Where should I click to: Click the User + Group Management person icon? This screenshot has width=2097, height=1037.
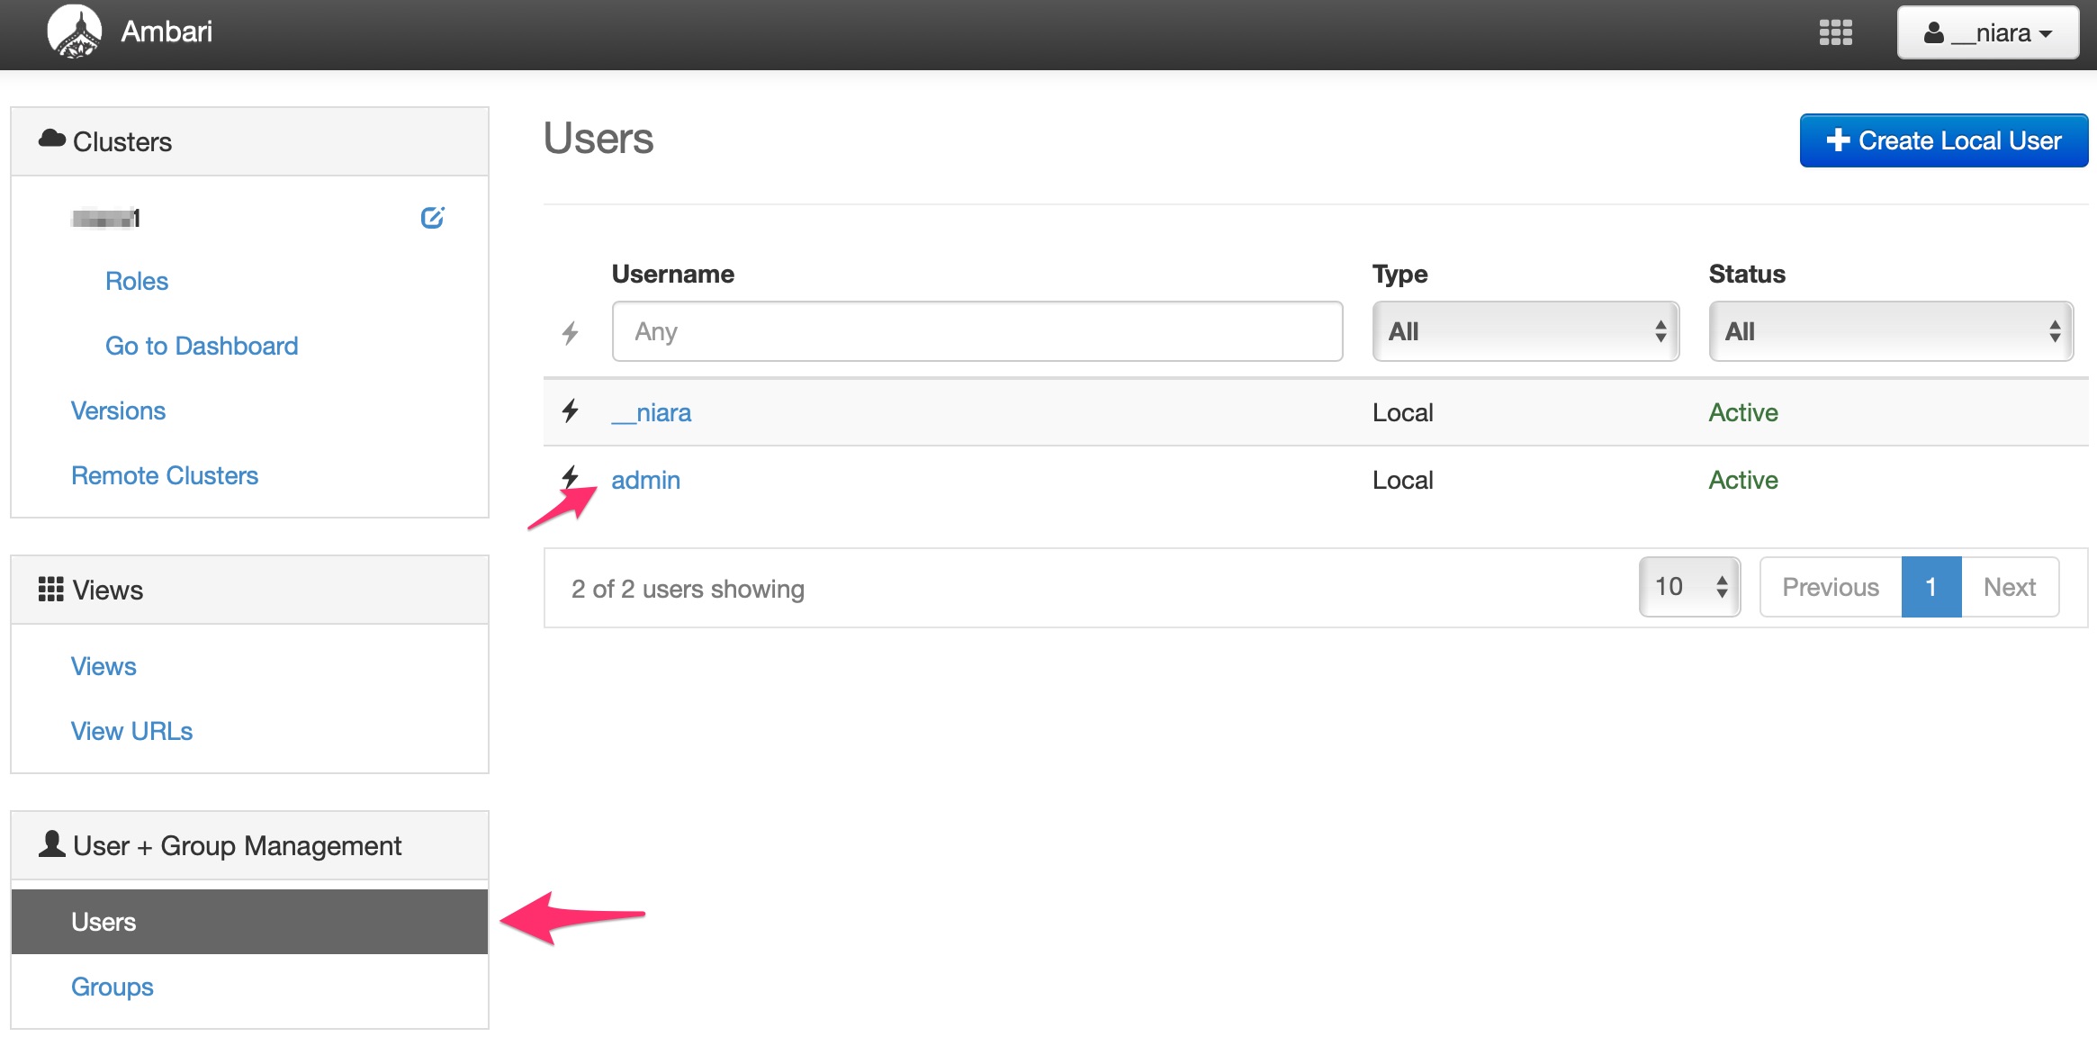(x=52, y=843)
